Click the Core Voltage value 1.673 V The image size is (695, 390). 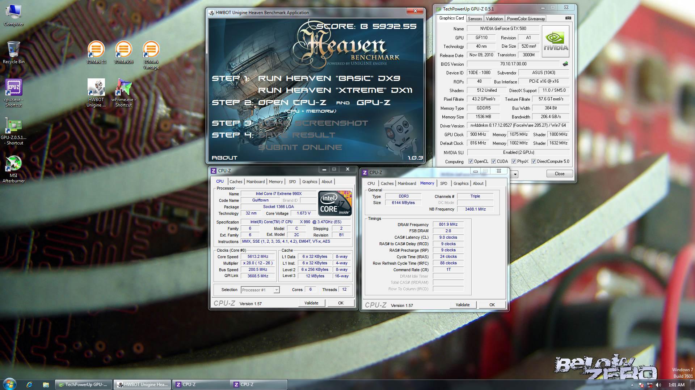(x=303, y=213)
